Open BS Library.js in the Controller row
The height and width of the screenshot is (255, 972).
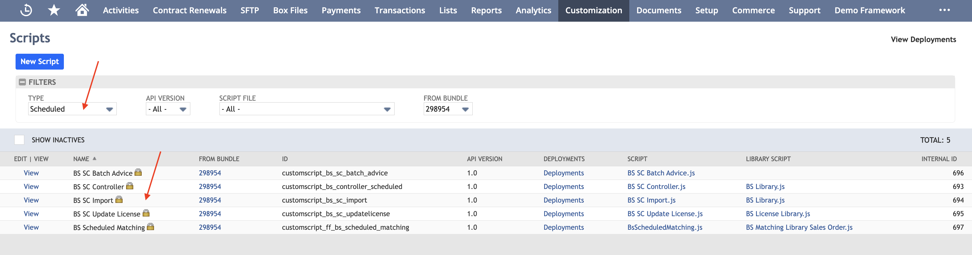click(765, 186)
